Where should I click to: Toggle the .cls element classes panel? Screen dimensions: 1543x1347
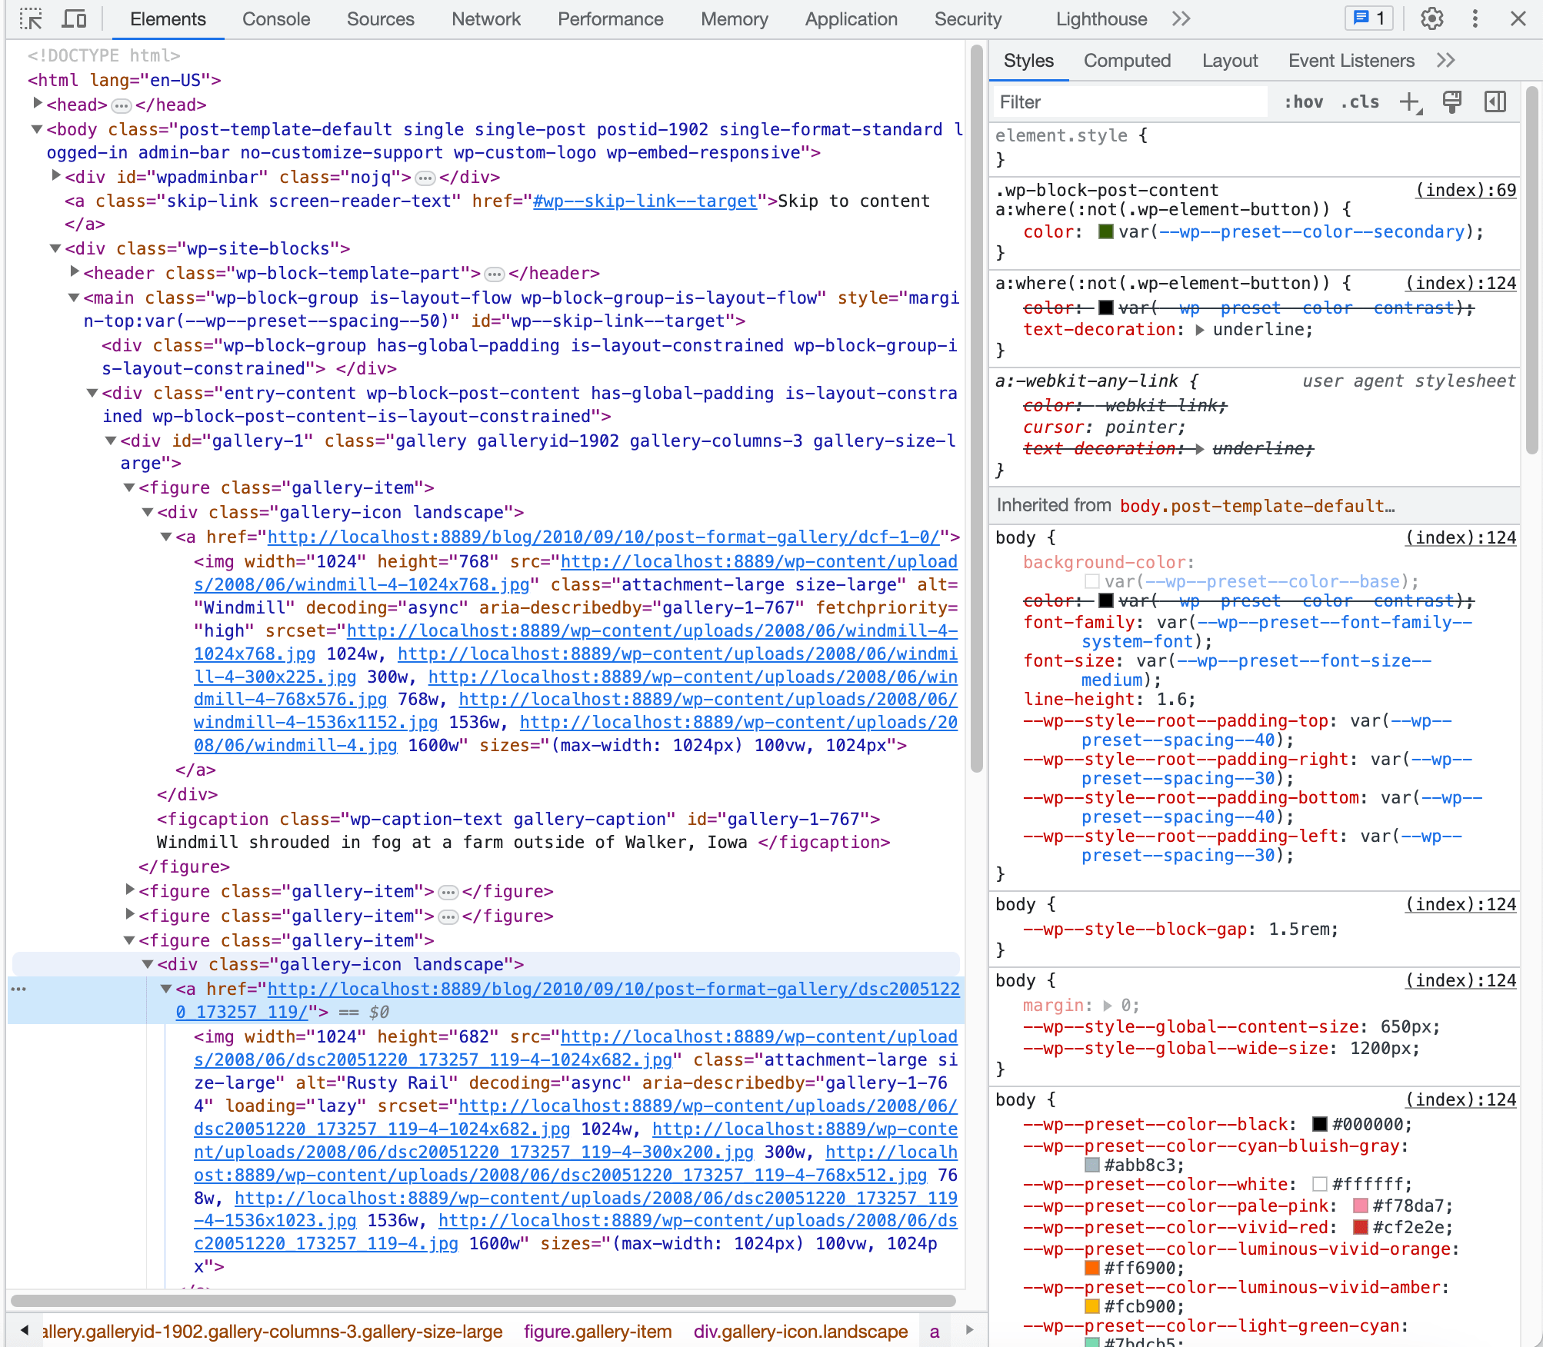pyautogui.click(x=1359, y=102)
